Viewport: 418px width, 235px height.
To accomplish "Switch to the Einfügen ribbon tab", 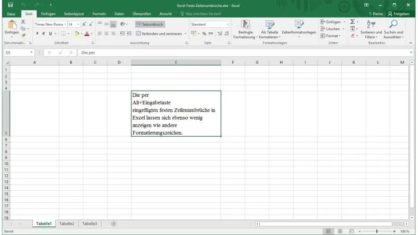I will coord(48,14).
